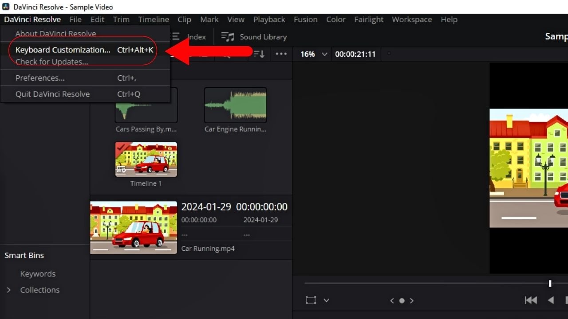
Task: Choose Preferences from the DaVinci Resolve menu
Action: click(x=40, y=78)
